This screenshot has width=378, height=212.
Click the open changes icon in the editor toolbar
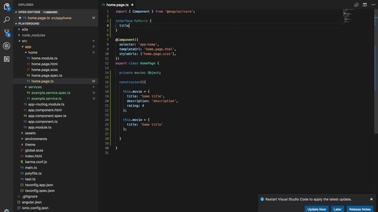click(x=356, y=5)
